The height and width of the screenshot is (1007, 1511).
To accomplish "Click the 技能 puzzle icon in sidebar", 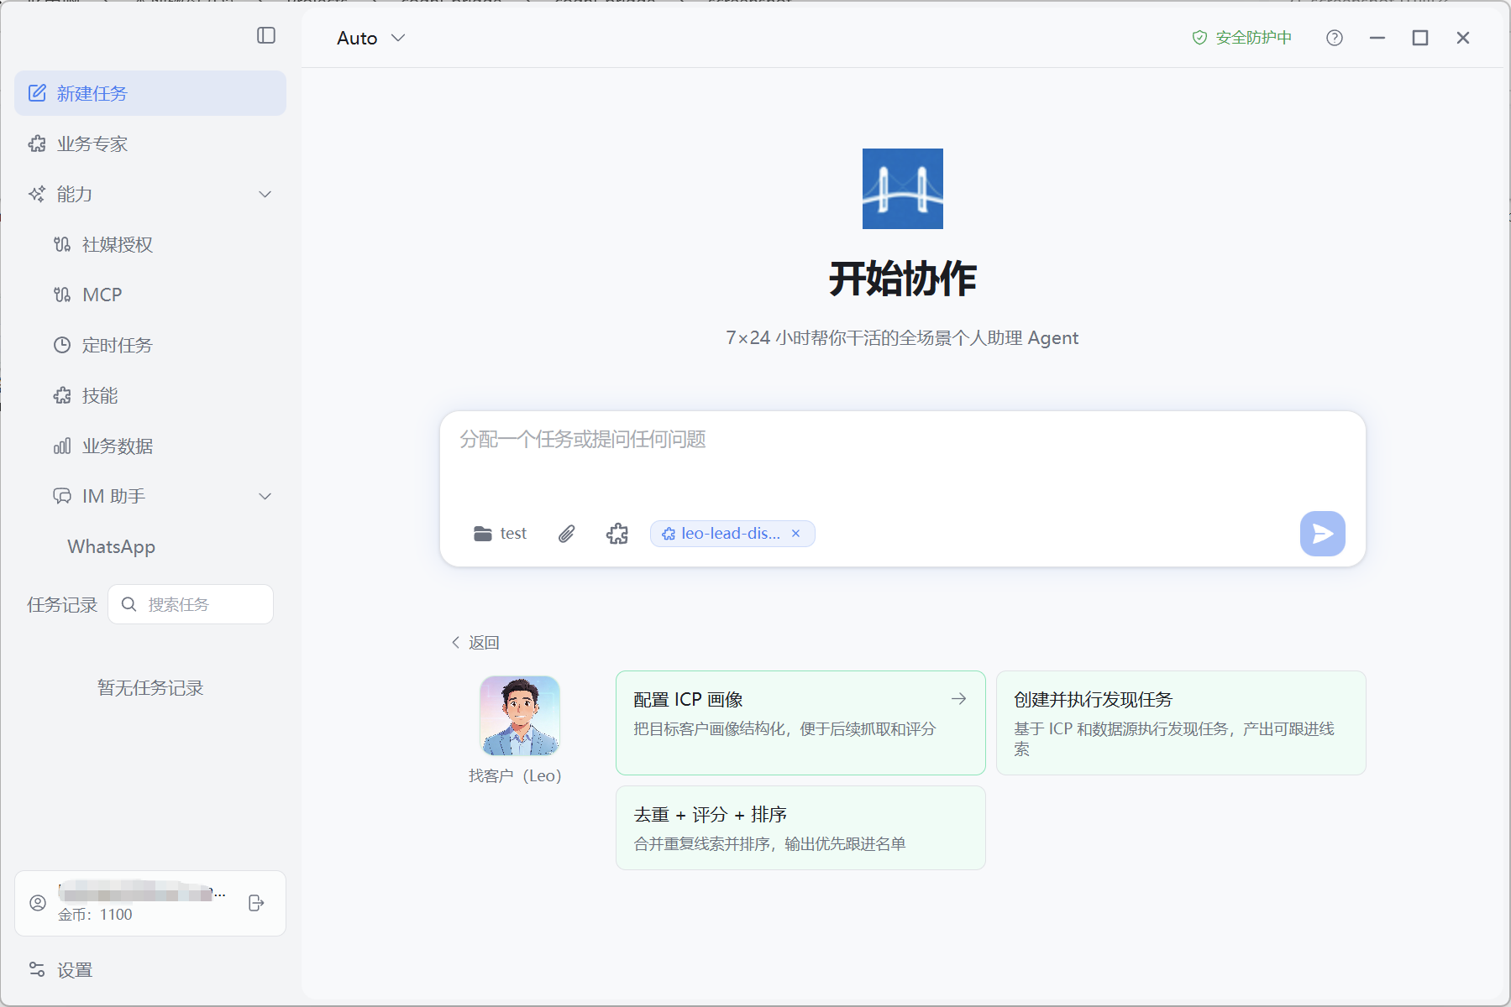I will coord(62,395).
